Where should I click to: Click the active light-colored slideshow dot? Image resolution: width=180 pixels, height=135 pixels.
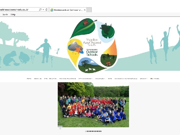coord(86,131)
